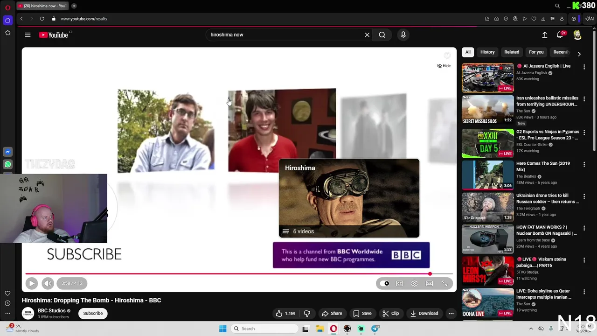Clear the search box with the X

[x=367, y=35]
